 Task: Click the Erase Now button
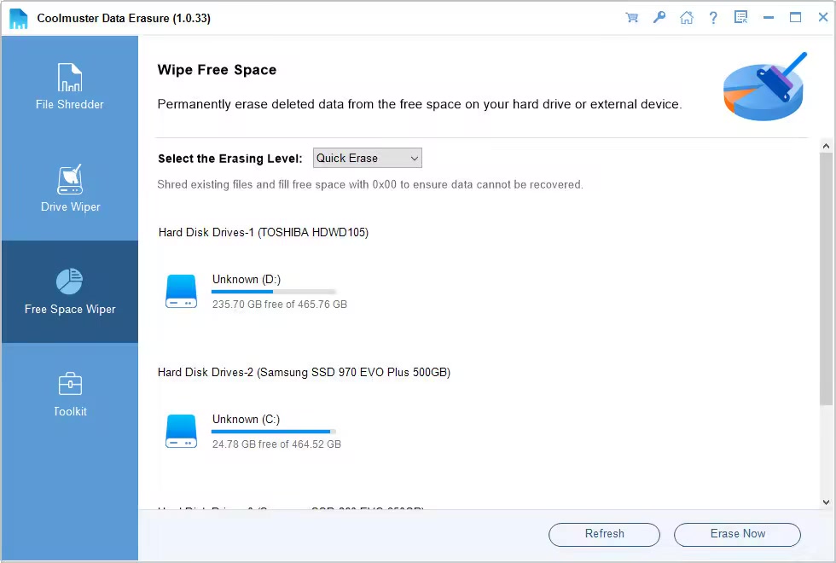click(737, 534)
